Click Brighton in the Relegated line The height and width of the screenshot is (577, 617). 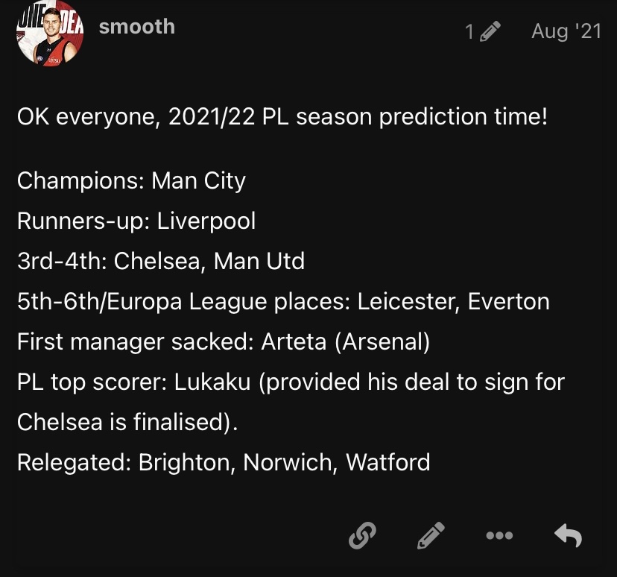187,462
